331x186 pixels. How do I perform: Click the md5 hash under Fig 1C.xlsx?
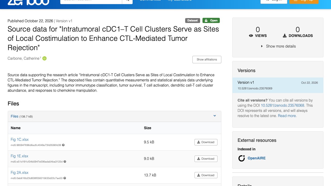click(36, 145)
